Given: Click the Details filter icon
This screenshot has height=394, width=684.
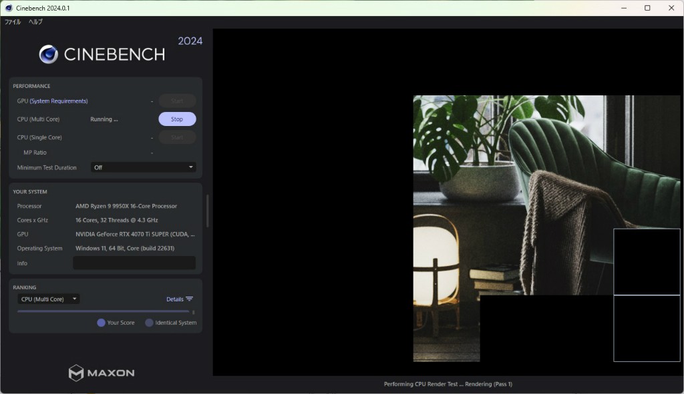Looking at the screenshot, I should [x=189, y=299].
